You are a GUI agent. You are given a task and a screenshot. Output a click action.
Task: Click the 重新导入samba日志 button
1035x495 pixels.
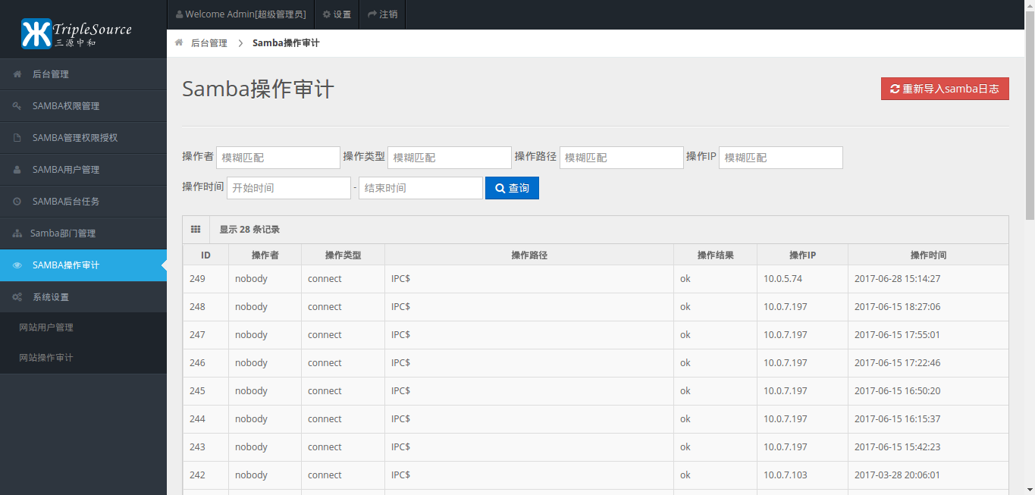click(945, 89)
